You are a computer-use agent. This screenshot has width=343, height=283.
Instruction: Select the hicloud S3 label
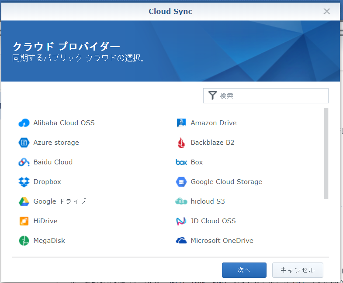tap(208, 201)
